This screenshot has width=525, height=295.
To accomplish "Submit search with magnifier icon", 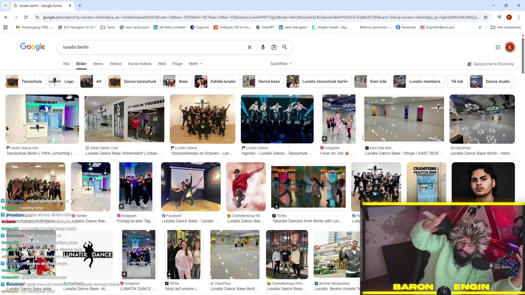I will pyautogui.click(x=285, y=47).
